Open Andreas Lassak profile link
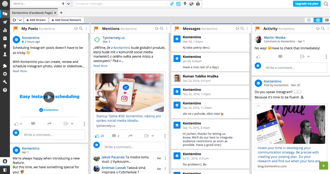 point(114,168)
